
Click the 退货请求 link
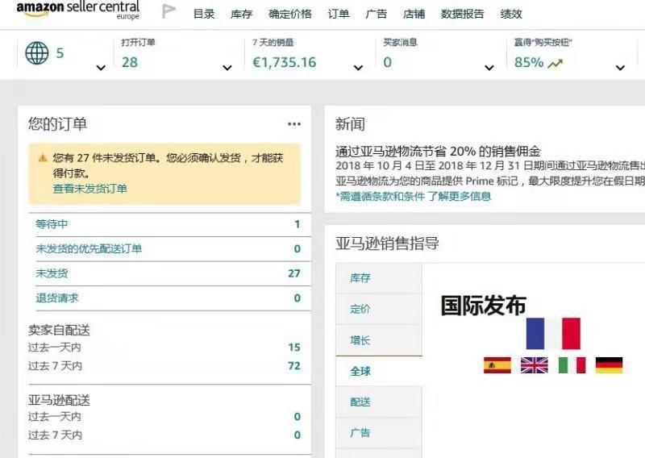pyautogui.click(x=56, y=298)
